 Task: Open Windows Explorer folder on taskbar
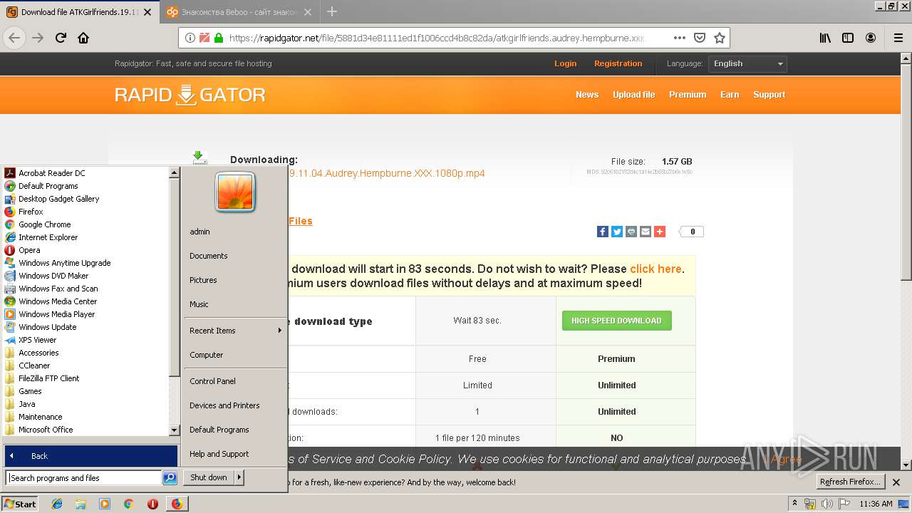coord(81,504)
